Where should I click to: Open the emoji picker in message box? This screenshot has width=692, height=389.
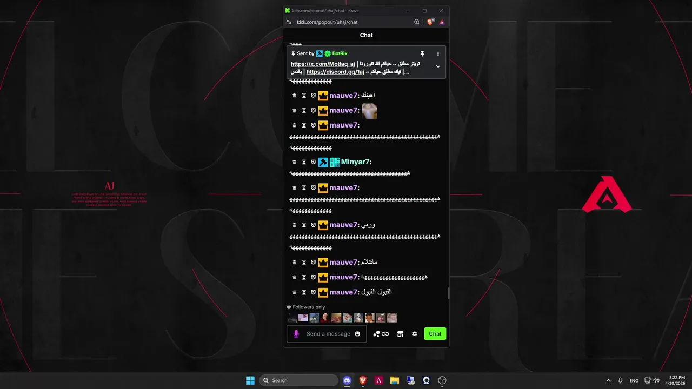point(357,334)
